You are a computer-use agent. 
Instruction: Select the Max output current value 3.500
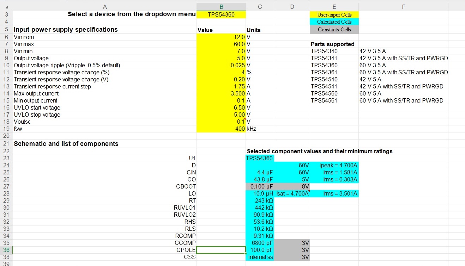(x=221, y=93)
